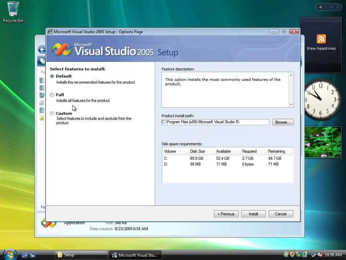This screenshot has height=260, width=346.
Task: Click the Disk Size column header
Action: click(x=197, y=151)
